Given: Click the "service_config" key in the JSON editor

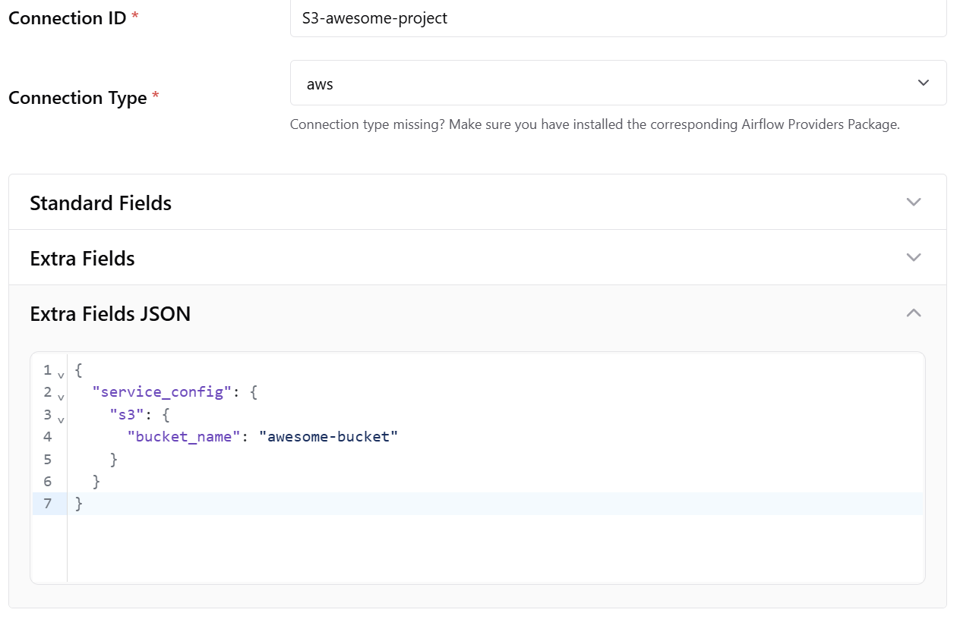Looking at the screenshot, I should [x=162, y=392].
